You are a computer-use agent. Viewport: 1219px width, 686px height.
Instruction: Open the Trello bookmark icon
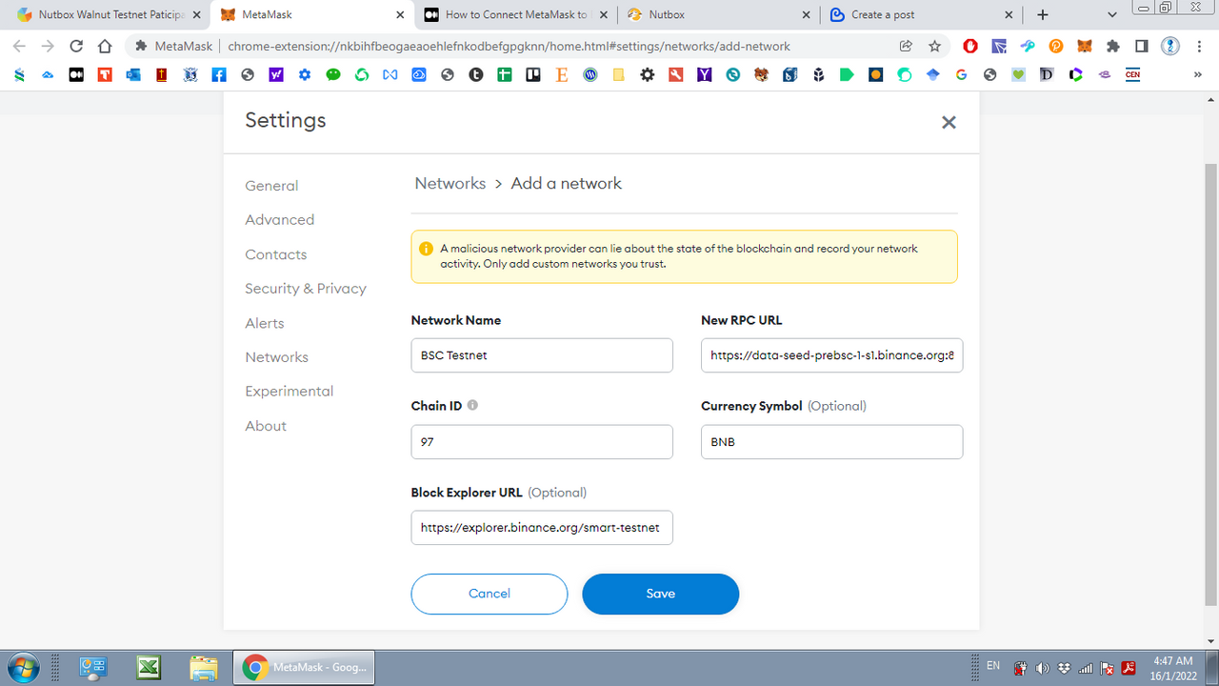click(x=533, y=74)
